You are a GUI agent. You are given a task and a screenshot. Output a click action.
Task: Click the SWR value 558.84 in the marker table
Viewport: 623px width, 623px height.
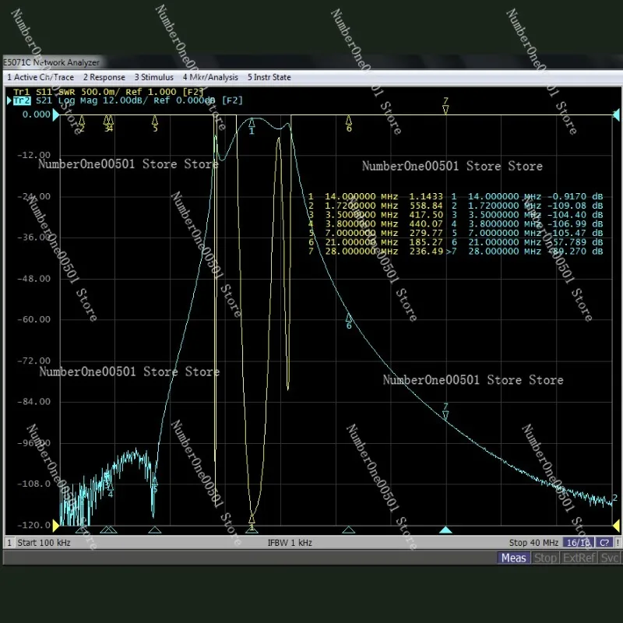[426, 206]
